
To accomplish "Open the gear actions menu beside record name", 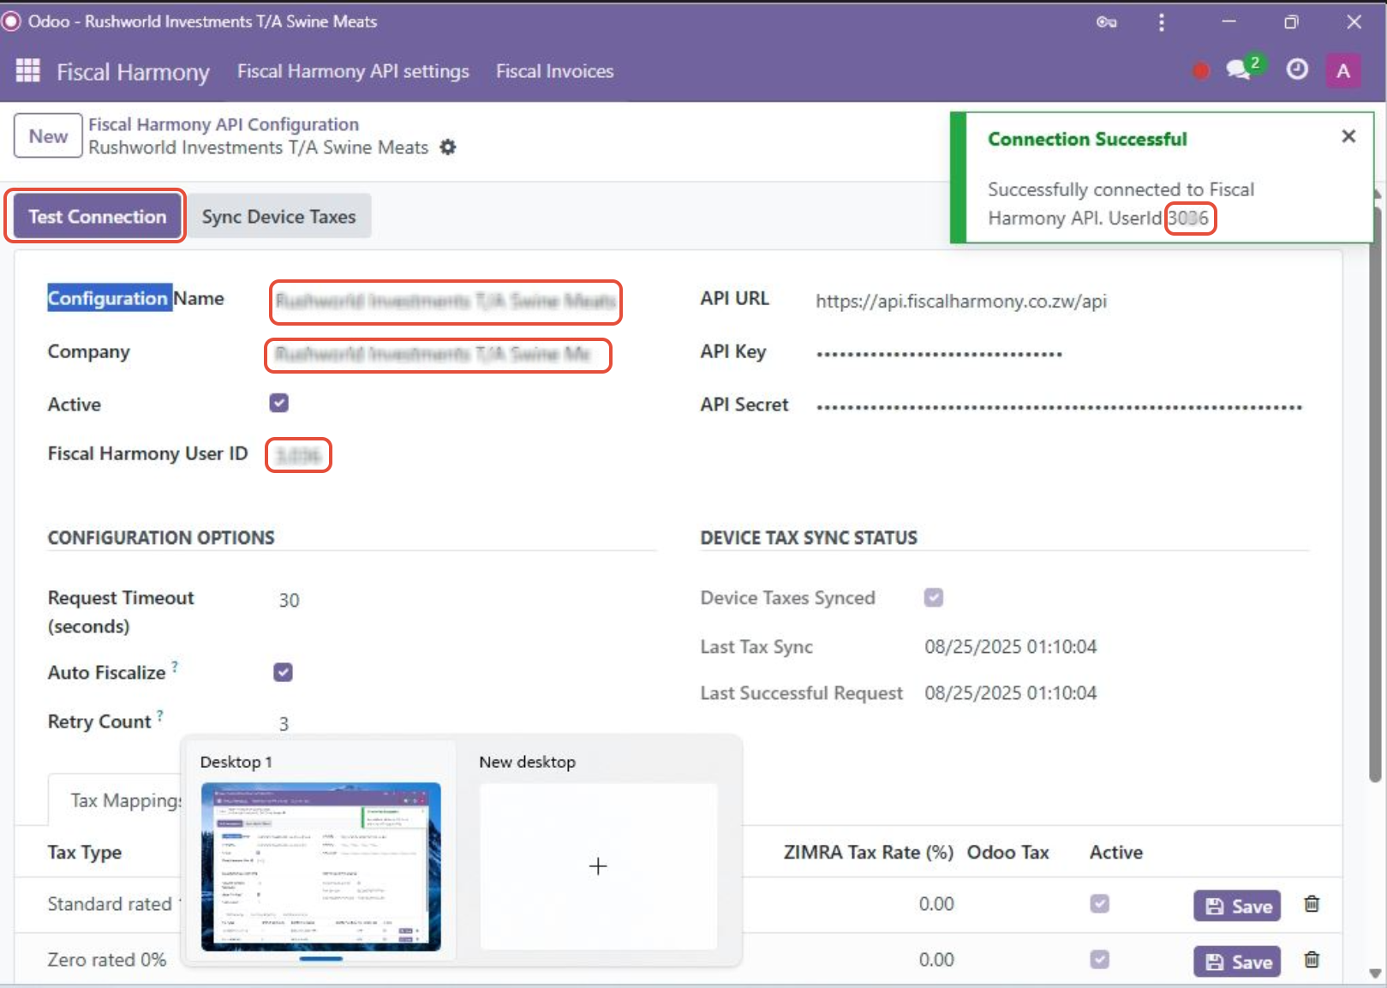I will (448, 147).
